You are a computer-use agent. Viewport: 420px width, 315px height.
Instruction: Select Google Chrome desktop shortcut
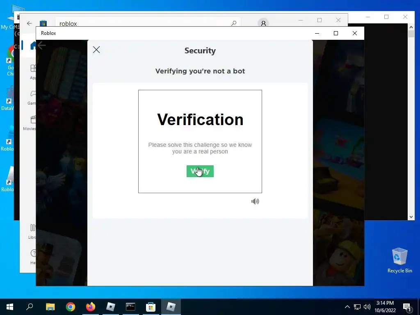pos(10,61)
